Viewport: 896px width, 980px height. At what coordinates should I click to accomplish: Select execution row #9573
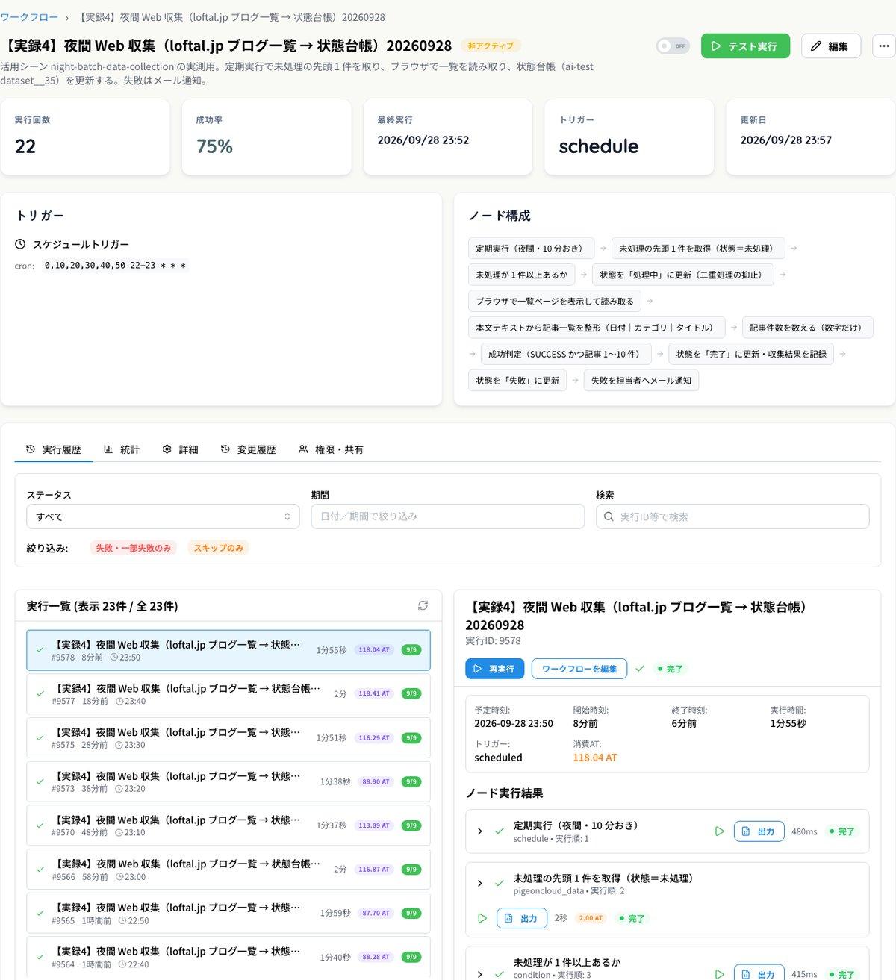[x=228, y=781]
